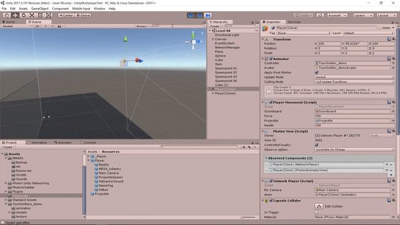The image size is (400, 225).
Task: Click the Step frame button
Action: 208,15
